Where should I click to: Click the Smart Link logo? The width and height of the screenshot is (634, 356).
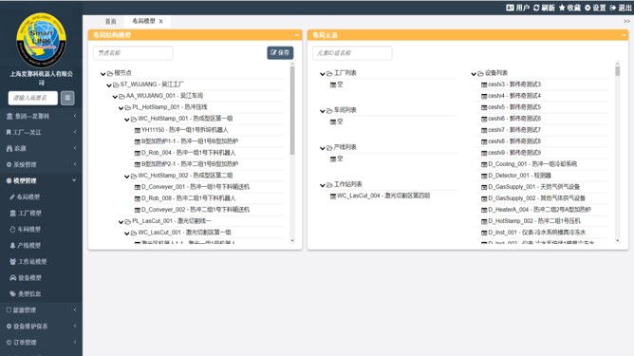pos(41,40)
